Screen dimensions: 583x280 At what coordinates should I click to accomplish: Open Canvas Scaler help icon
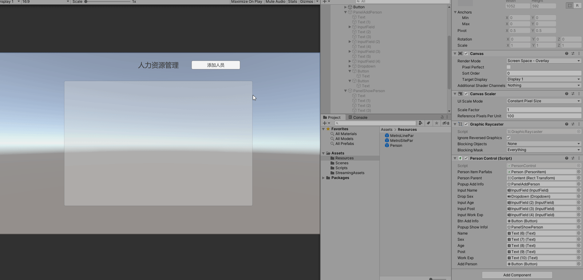pyautogui.click(x=566, y=94)
